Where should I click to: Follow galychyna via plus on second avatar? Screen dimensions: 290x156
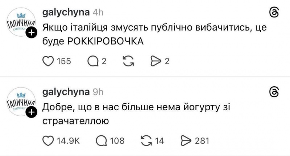32,112
